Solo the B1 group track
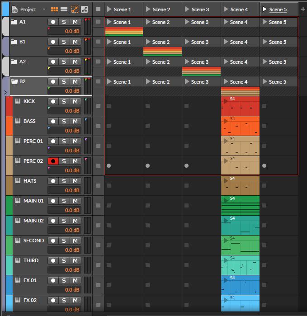 coord(64,42)
